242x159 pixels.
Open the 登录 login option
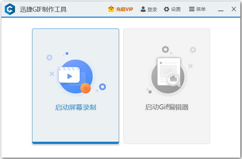click(x=152, y=10)
